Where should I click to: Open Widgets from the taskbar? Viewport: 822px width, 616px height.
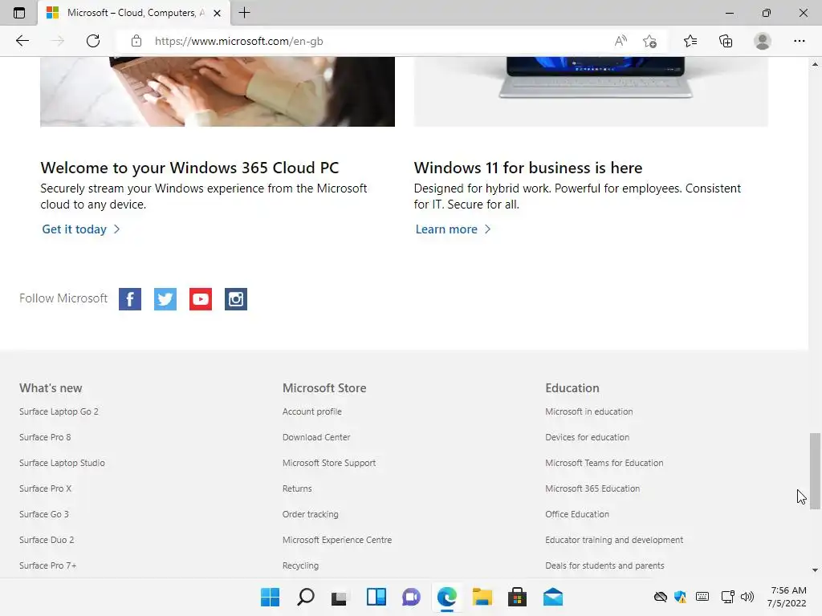[x=376, y=597]
